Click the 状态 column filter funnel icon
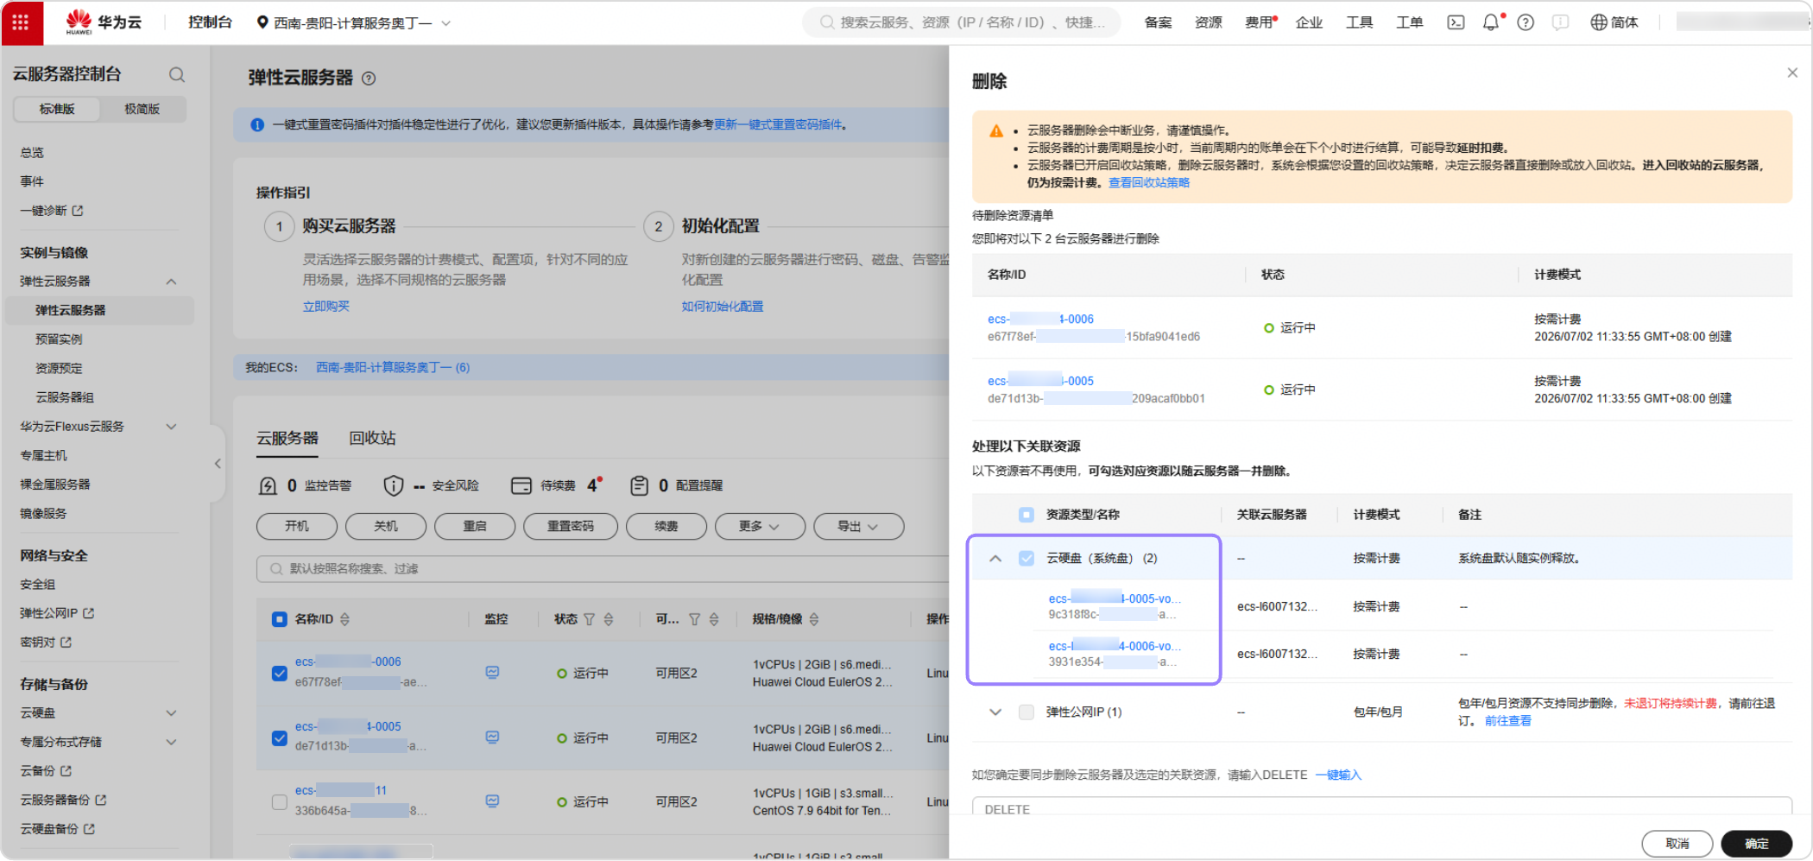1813x861 pixels. (x=590, y=619)
